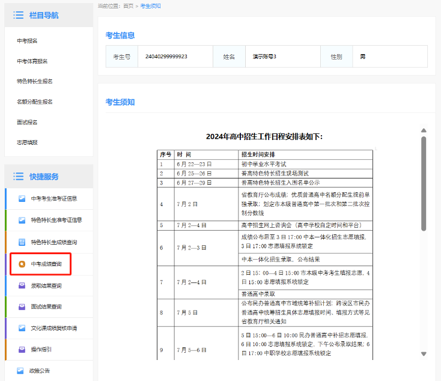Click the 快捷服务 list icon
This screenshot has height=381, width=441.
click(18, 177)
